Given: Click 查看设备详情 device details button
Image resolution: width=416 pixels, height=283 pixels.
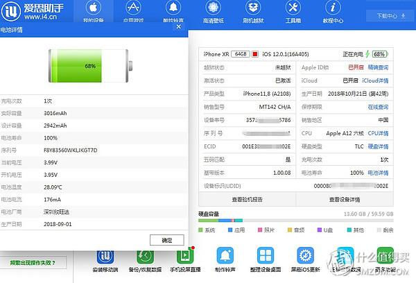Looking at the screenshot, I should 345,199.
